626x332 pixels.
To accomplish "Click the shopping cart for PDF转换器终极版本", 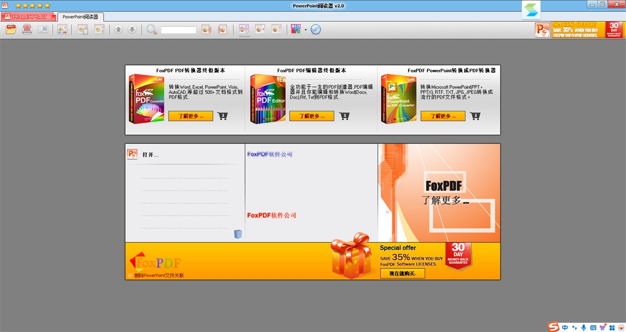I will coord(223,116).
